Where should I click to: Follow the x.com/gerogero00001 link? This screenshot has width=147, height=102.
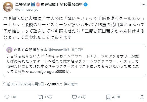[x=51, y=71]
